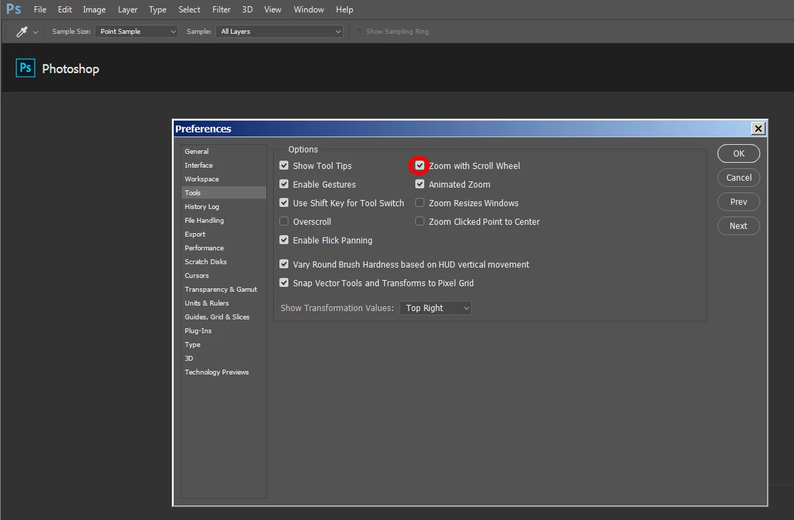Image resolution: width=794 pixels, height=520 pixels.
Task: Open the Filter menu
Action: [221, 9]
